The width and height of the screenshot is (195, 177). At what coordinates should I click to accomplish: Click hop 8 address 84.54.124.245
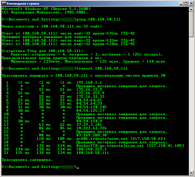pyautogui.click(x=91, y=107)
